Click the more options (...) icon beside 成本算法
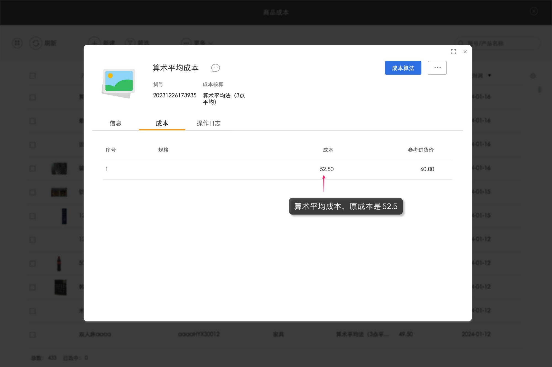The image size is (552, 367). tap(437, 68)
